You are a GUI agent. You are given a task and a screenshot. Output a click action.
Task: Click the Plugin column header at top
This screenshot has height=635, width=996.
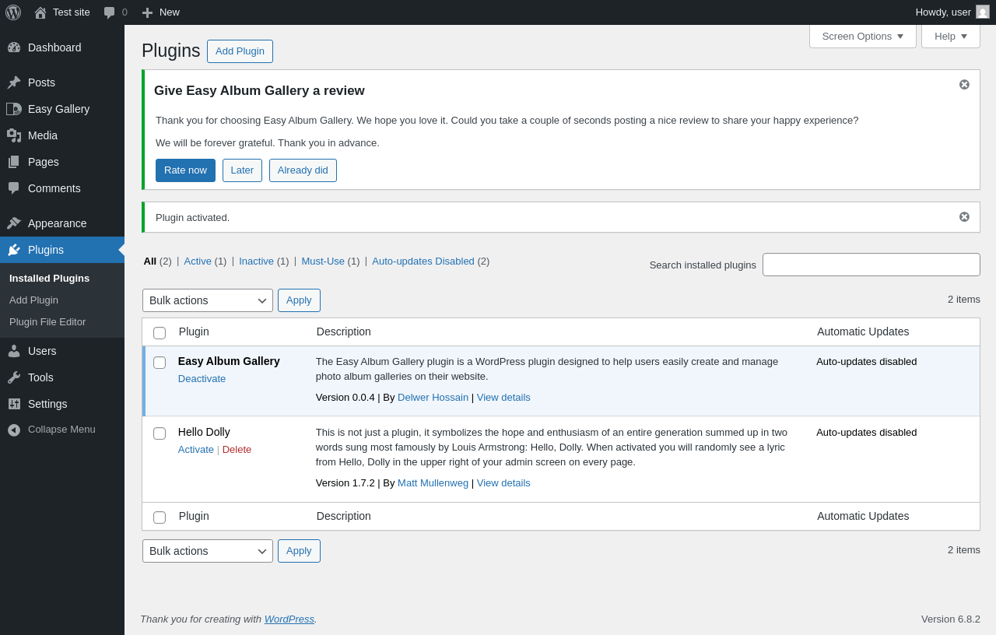click(x=194, y=332)
